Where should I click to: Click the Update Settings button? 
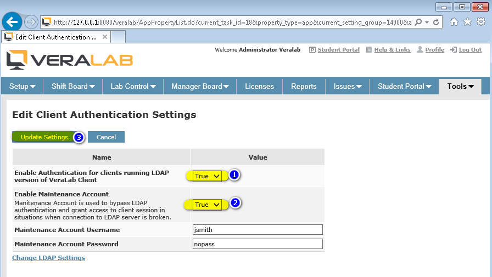pos(44,137)
